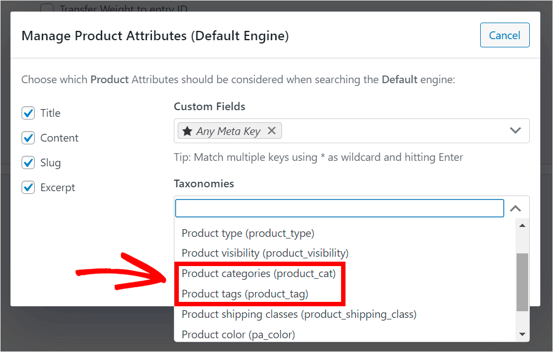The image size is (553, 352).
Task: Uncheck the Content checkbox
Action: click(x=28, y=138)
